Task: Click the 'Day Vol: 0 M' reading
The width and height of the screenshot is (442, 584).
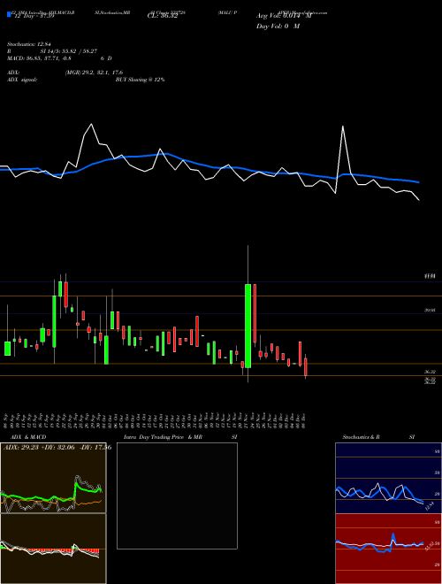Action: (278, 26)
